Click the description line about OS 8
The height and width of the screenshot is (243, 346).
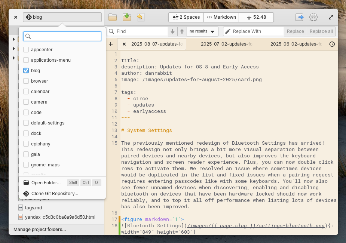pos(190,67)
